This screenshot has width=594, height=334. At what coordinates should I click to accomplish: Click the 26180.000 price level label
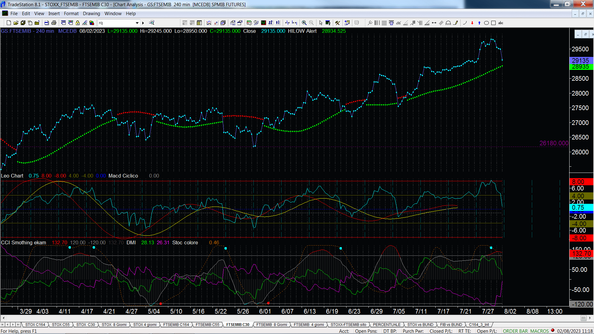coord(554,143)
